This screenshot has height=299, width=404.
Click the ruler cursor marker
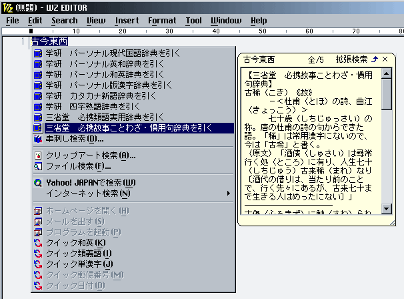pyautogui.click(x=31, y=31)
